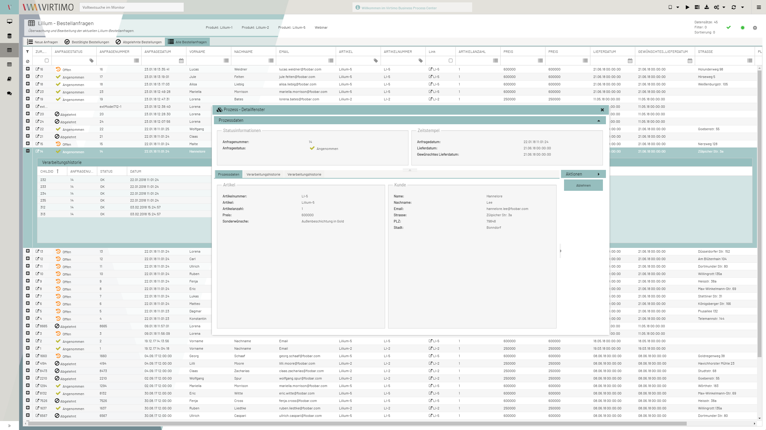
Task: Click the Ablehnen button
Action: 583,185
